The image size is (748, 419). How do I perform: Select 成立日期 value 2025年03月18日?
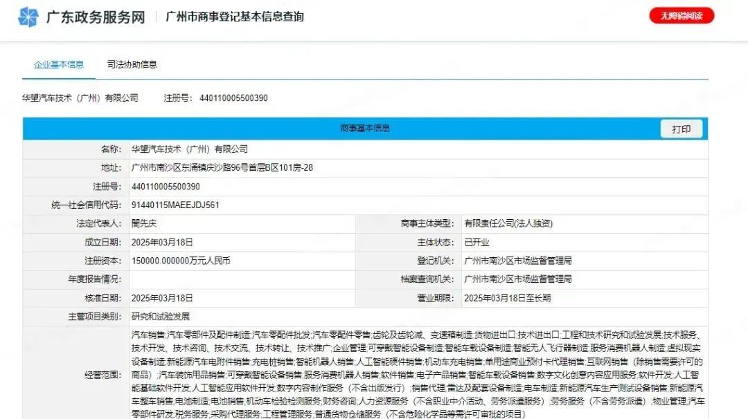pyautogui.click(x=162, y=243)
